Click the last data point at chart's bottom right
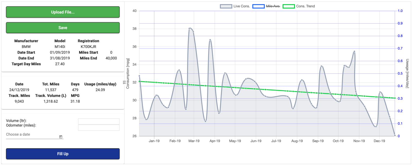The height and width of the screenshot is (165, 412). coord(395,135)
